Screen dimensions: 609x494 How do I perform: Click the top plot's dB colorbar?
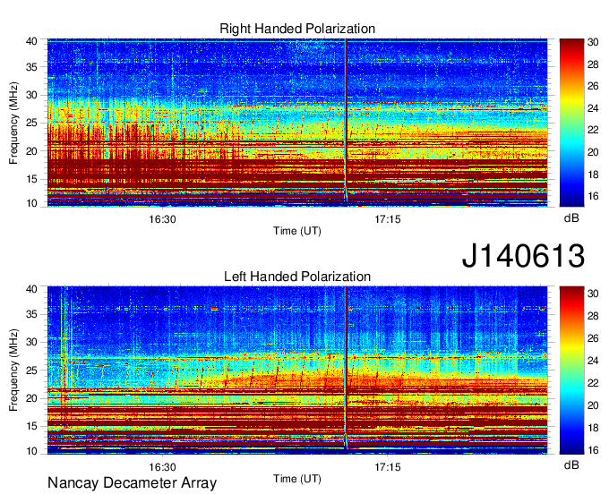[x=571, y=123]
